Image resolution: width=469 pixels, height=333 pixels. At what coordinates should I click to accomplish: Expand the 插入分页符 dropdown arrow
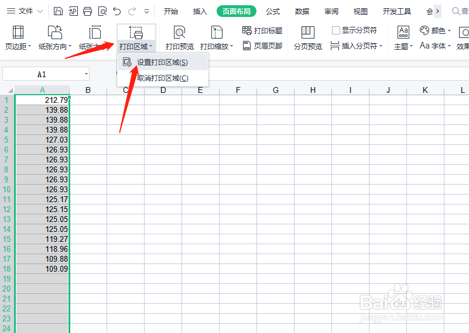click(381, 46)
